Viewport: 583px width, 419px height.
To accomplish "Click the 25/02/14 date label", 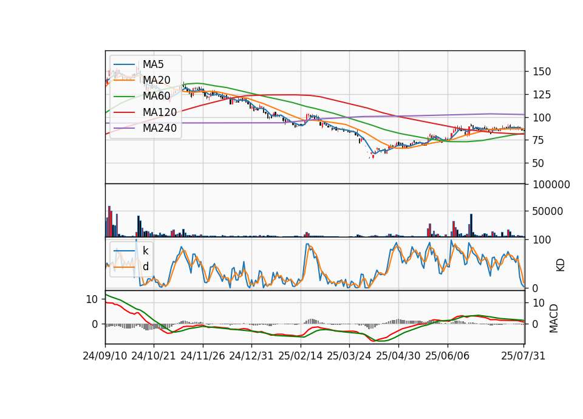I will [x=301, y=356].
